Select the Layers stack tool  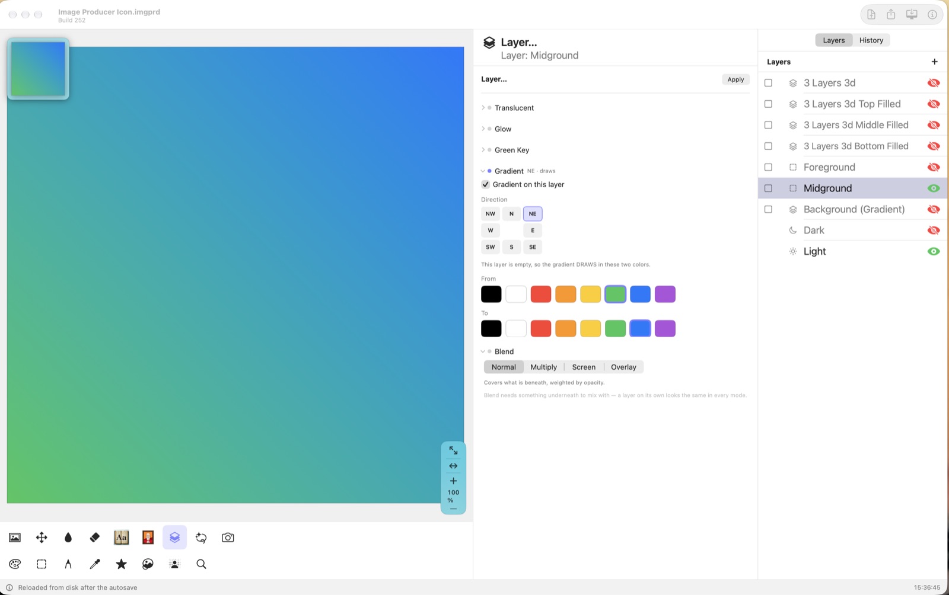[174, 538]
